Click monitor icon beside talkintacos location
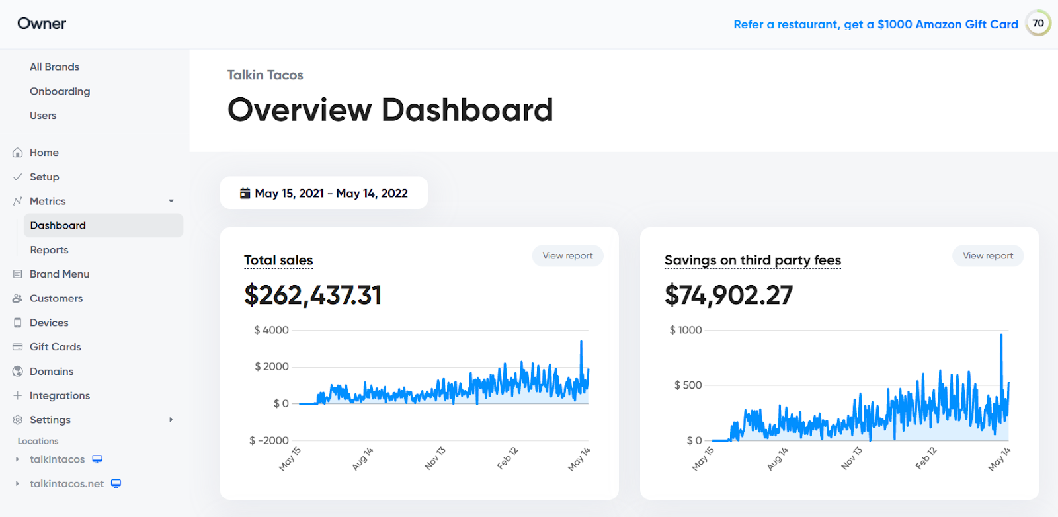Image resolution: width=1058 pixels, height=517 pixels. pyautogui.click(x=97, y=459)
